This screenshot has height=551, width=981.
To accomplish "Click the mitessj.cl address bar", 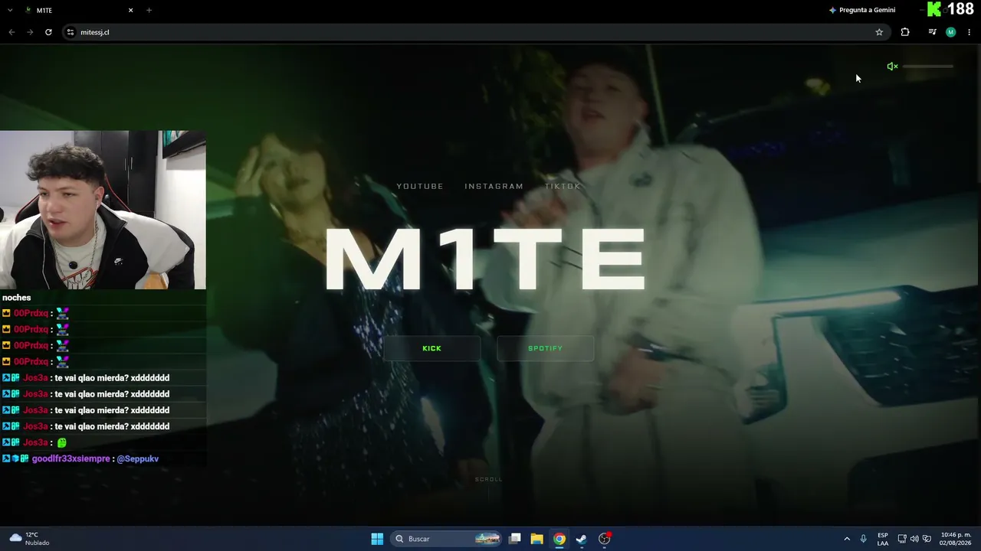I will [x=475, y=32].
